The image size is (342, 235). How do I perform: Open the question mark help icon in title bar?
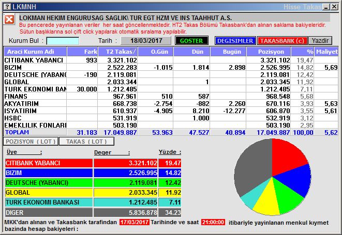(7, 7)
